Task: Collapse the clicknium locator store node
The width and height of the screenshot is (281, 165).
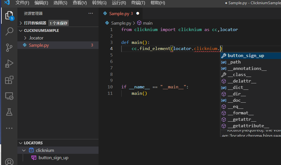Action: 24,150
